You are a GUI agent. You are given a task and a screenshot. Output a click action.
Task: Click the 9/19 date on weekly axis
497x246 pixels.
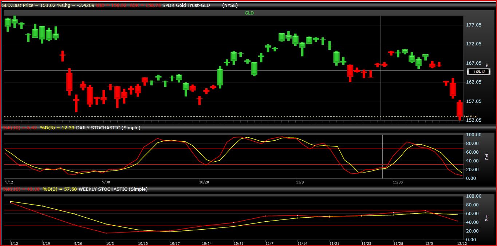click(46, 243)
